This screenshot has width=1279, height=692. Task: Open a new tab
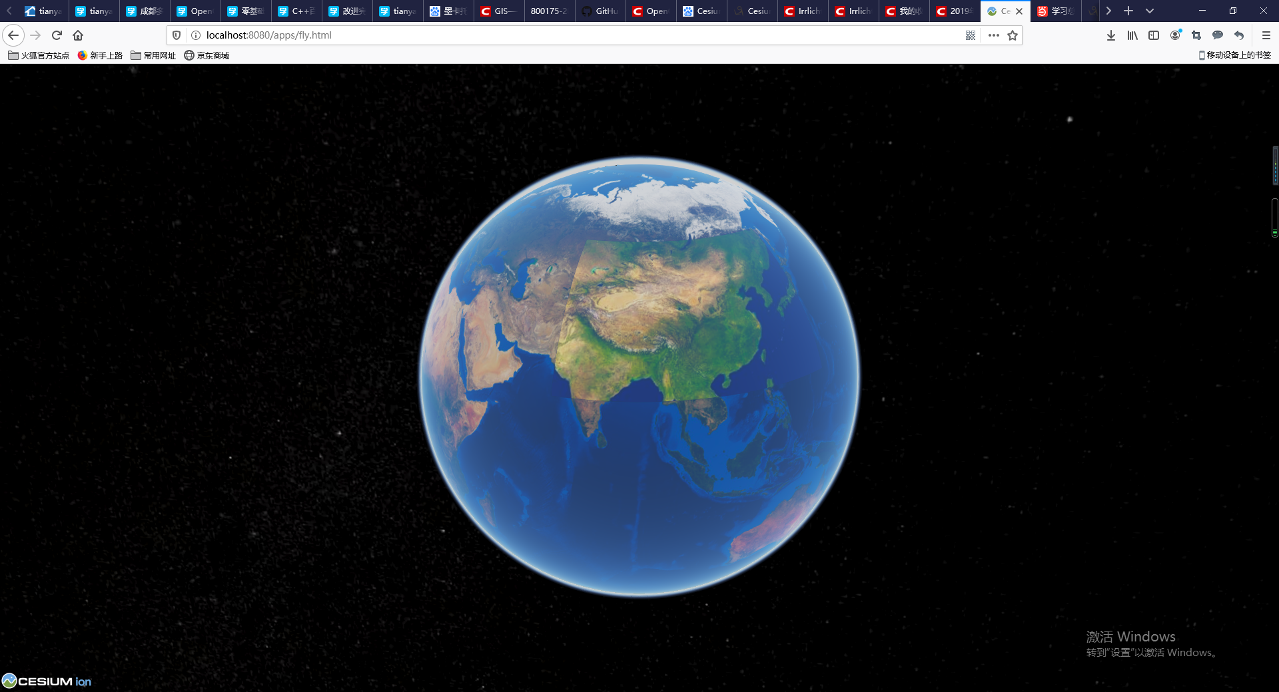1128,11
